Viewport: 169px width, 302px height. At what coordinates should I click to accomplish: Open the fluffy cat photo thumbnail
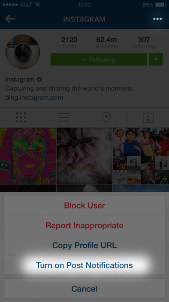(x=84, y=156)
